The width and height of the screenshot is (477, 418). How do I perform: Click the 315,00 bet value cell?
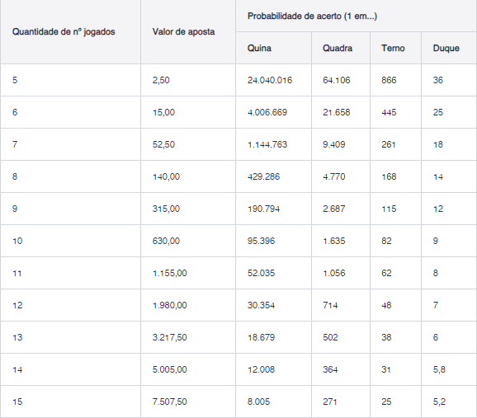pos(188,209)
